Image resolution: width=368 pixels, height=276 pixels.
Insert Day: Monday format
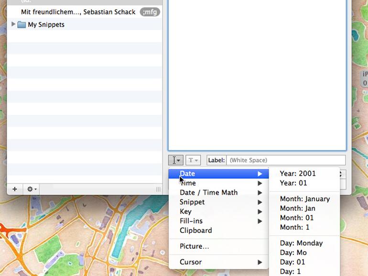pos(304,243)
